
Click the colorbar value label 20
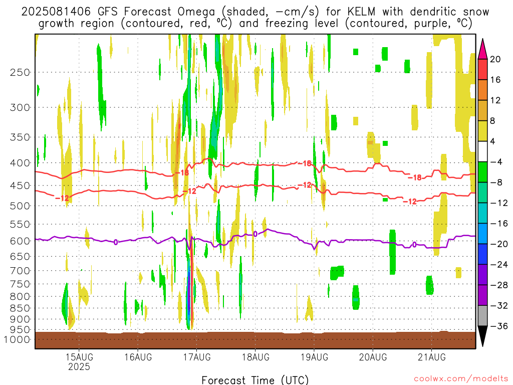tap(495, 59)
